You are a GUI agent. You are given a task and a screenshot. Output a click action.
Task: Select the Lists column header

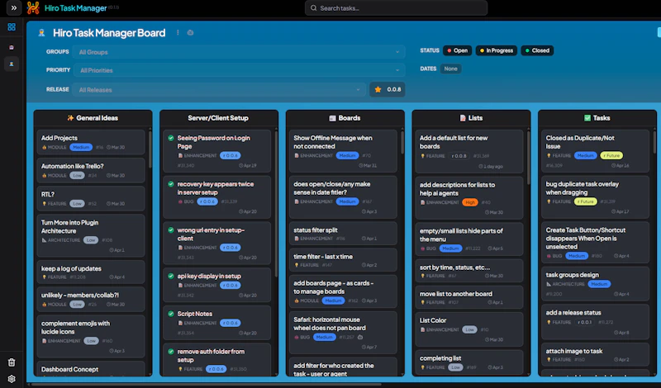click(471, 118)
